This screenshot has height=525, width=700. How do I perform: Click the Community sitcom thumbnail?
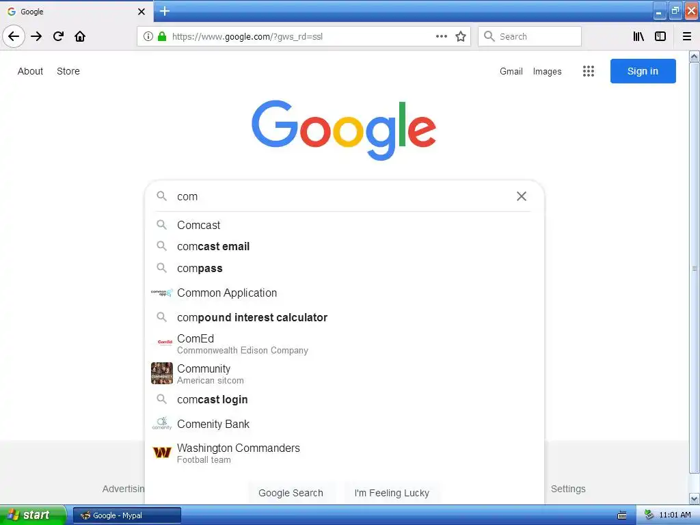click(x=161, y=373)
